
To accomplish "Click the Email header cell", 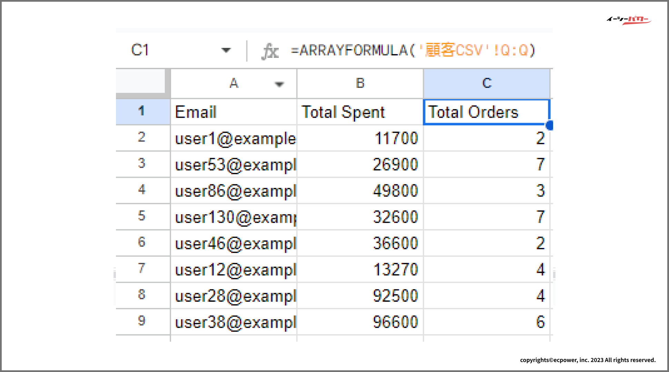I will click(x=234, y=112).
